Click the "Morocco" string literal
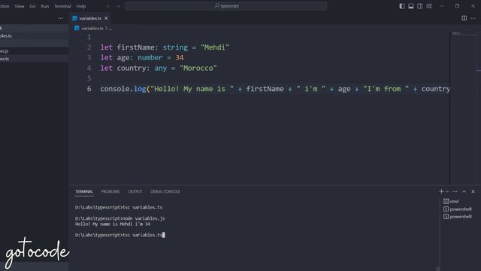 (x=198, y=68)
